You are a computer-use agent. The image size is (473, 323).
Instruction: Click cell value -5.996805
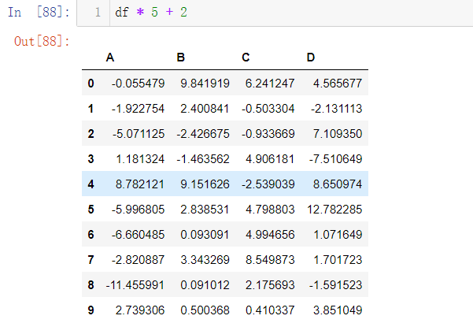139,210
